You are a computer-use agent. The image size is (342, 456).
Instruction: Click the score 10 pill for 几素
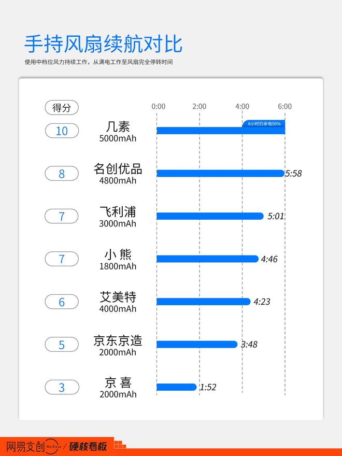(x=62, y=131)
